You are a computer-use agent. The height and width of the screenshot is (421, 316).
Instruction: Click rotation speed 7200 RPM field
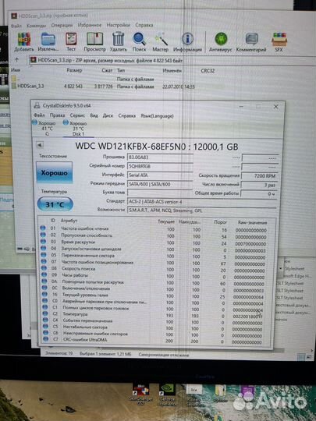[x=259, y=176]
